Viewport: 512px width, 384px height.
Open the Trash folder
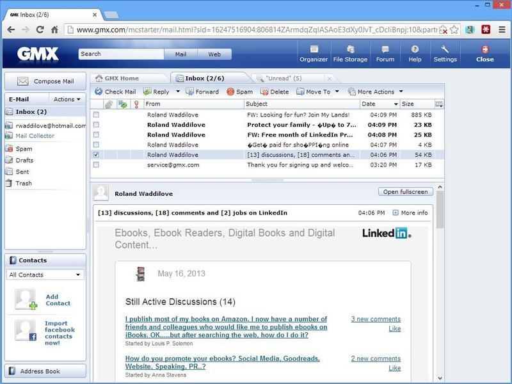[24, 183]
